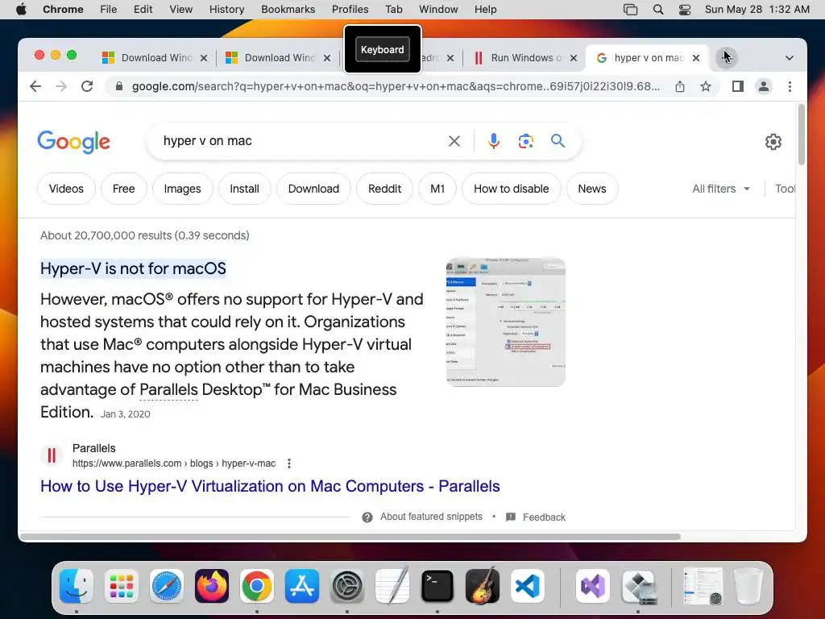Bookmark this page with the star icon

[706, 86]
